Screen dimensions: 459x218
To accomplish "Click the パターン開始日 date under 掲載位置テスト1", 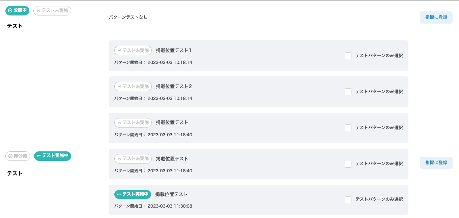I will [170, 62].
